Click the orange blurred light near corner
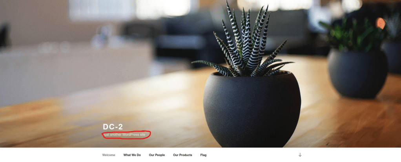Image resolution: width=401 pixels, height=162 pixels. tap(381, 23)
